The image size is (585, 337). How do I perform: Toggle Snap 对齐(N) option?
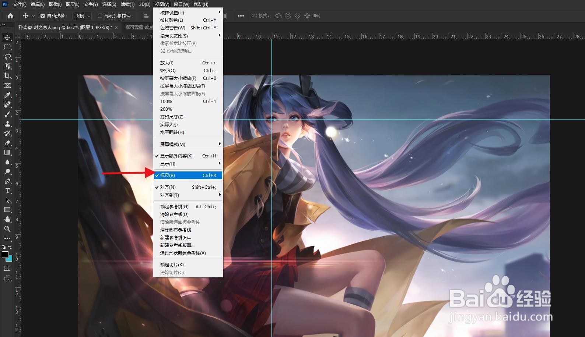click(x=188, y=187)
